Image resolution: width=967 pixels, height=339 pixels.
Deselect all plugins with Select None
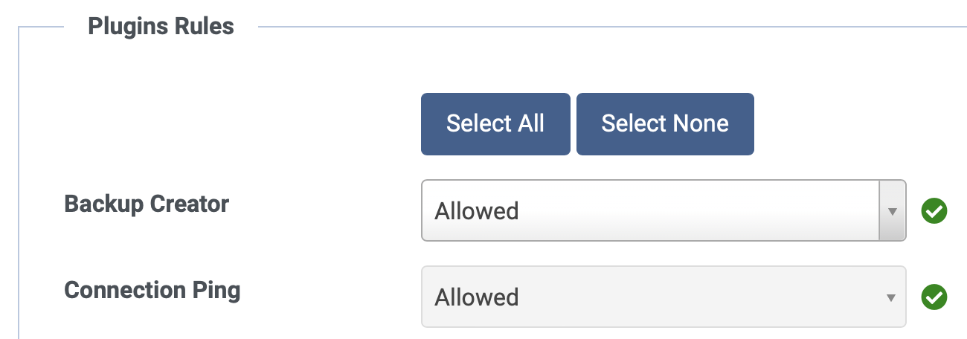[x=665, y=123]
